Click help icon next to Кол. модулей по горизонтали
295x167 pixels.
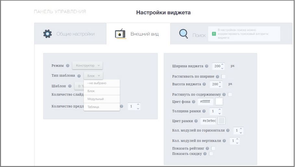click(228, 130)
